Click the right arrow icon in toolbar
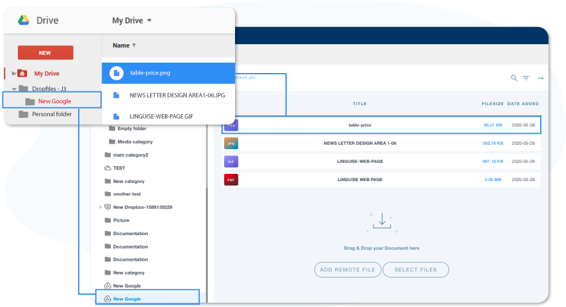 540,78
